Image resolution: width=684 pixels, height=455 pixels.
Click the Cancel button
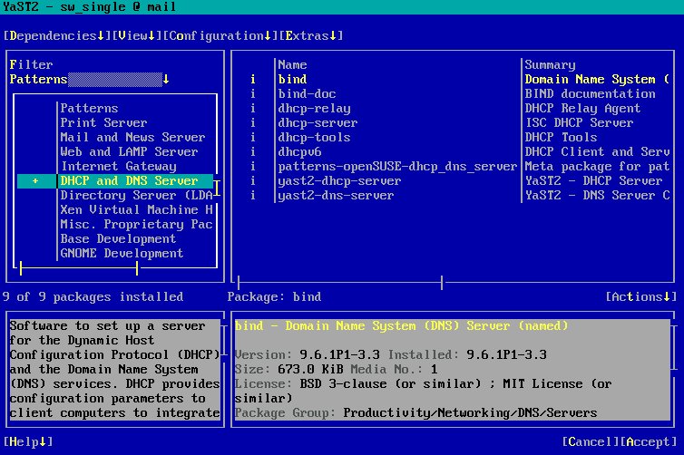(591, 441)
